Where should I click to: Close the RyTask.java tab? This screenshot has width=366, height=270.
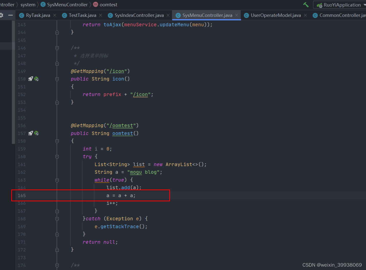click(x=55, y=15)
